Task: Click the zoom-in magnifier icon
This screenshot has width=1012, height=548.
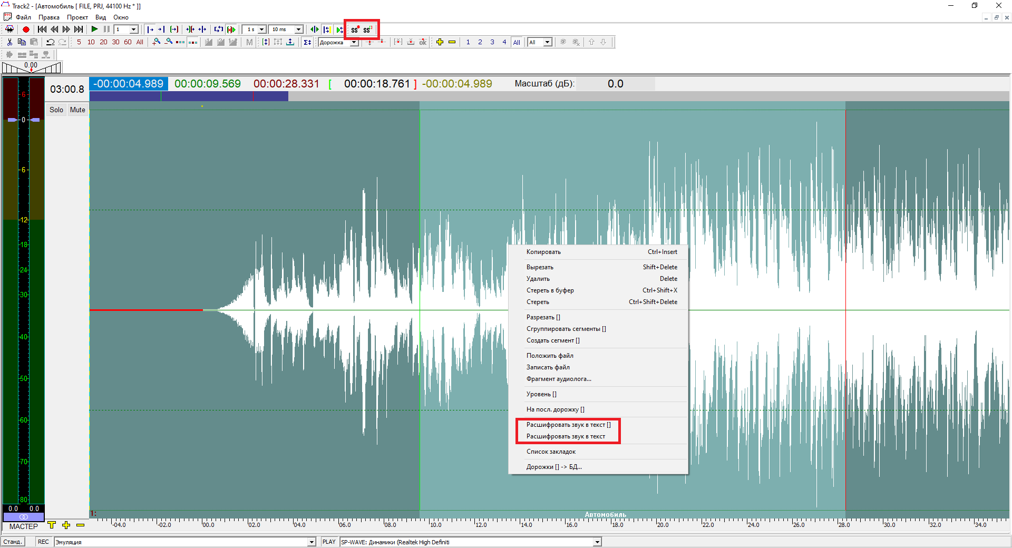Action: (156, 42)
